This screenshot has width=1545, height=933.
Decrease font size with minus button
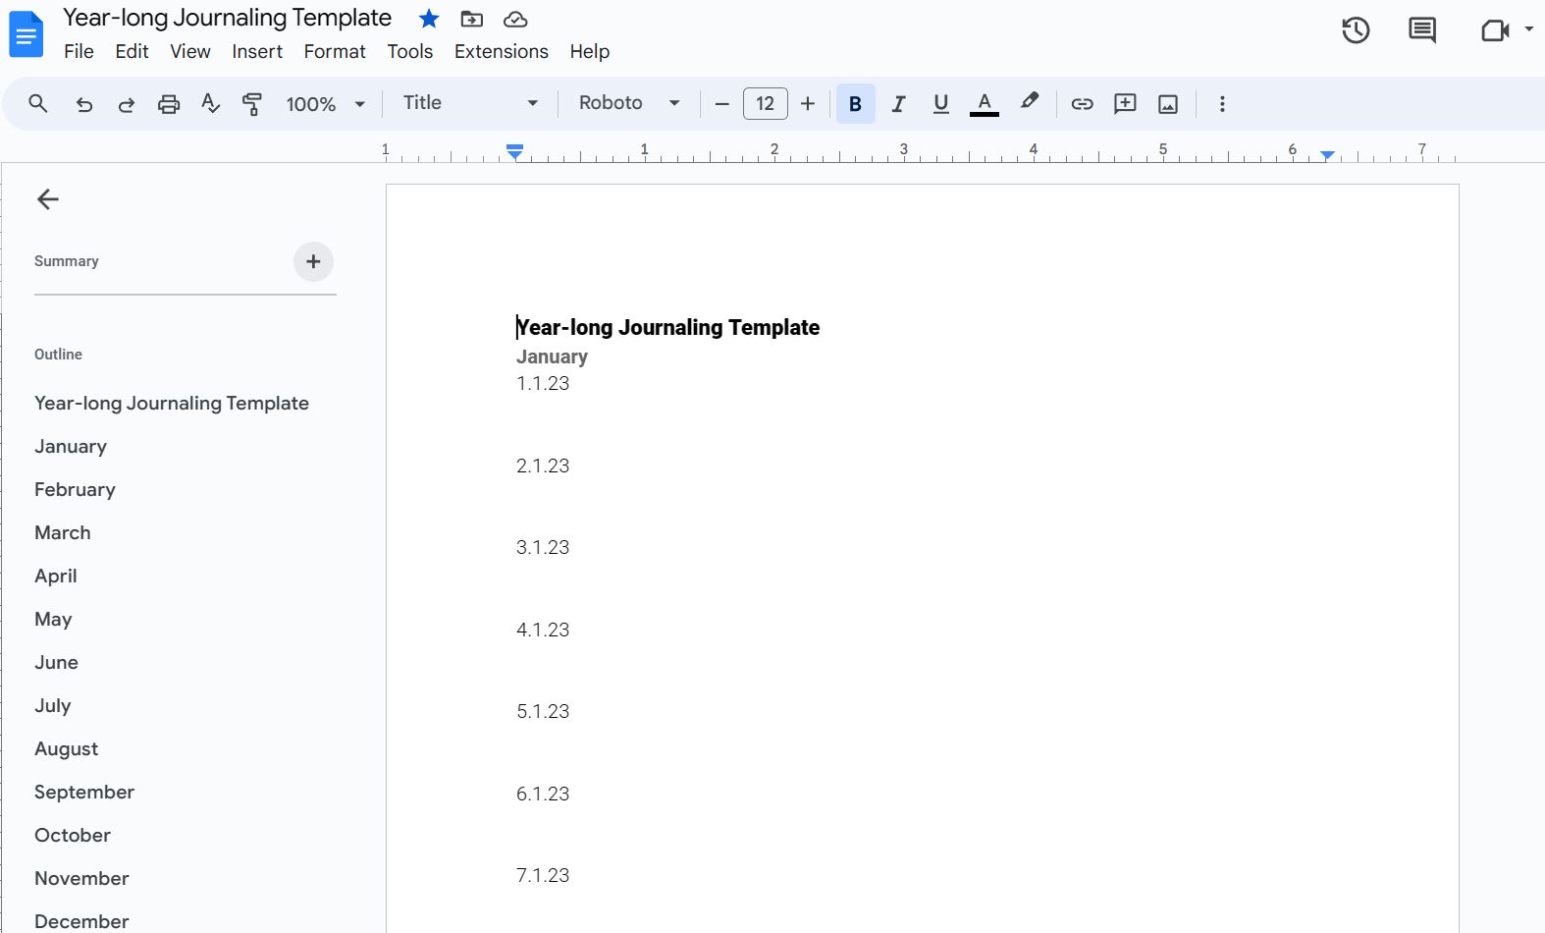click(x=722, y=104)
